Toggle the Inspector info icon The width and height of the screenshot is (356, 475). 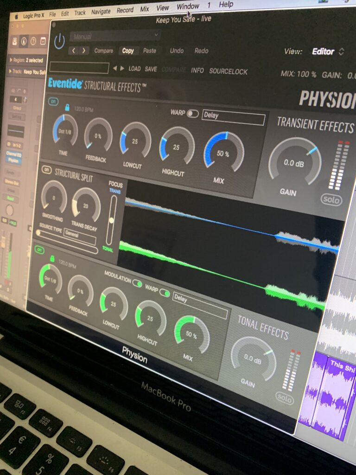point(24,41)
